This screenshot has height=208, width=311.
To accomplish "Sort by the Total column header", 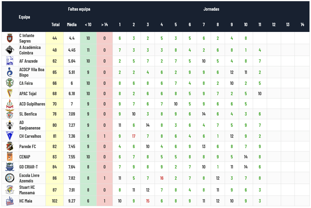I will click(55, 25).
